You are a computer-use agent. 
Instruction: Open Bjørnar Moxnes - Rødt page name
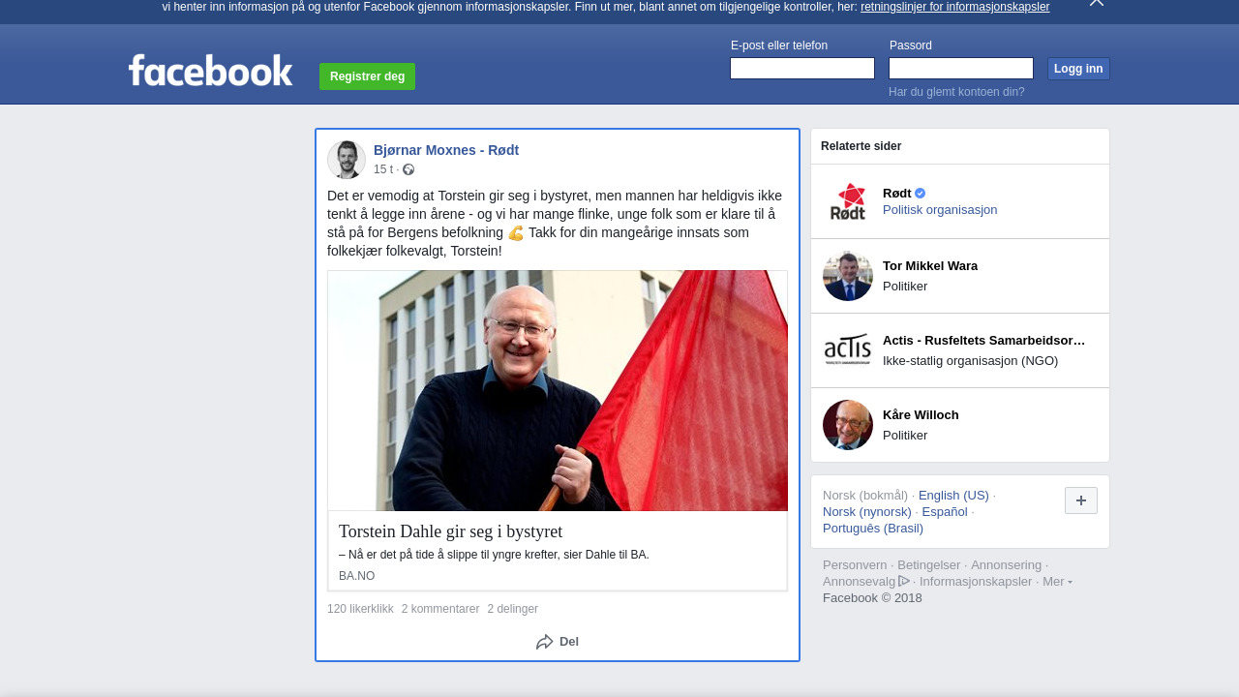point(446,150)
